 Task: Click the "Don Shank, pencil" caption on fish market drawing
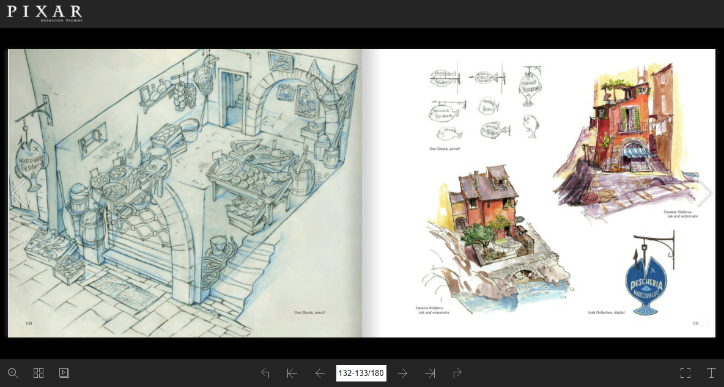point(309,312)
